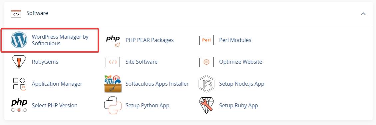Open PHP PEAR Packages link
376x125 pixels.
tap(150, 40)
